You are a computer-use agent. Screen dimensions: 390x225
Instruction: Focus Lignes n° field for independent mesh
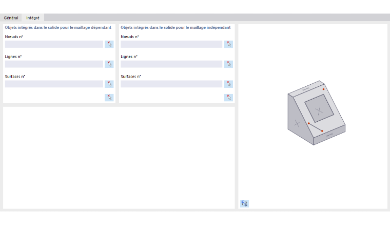click(x=171, y=64)
